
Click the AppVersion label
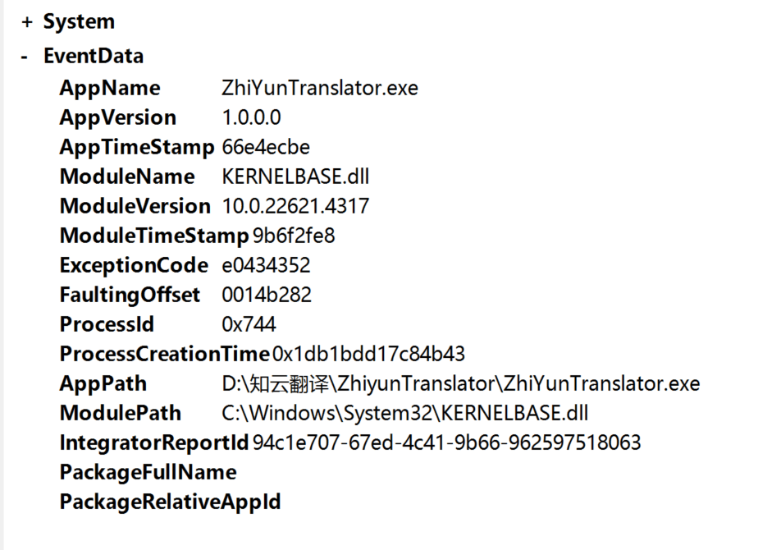point(118,117)
